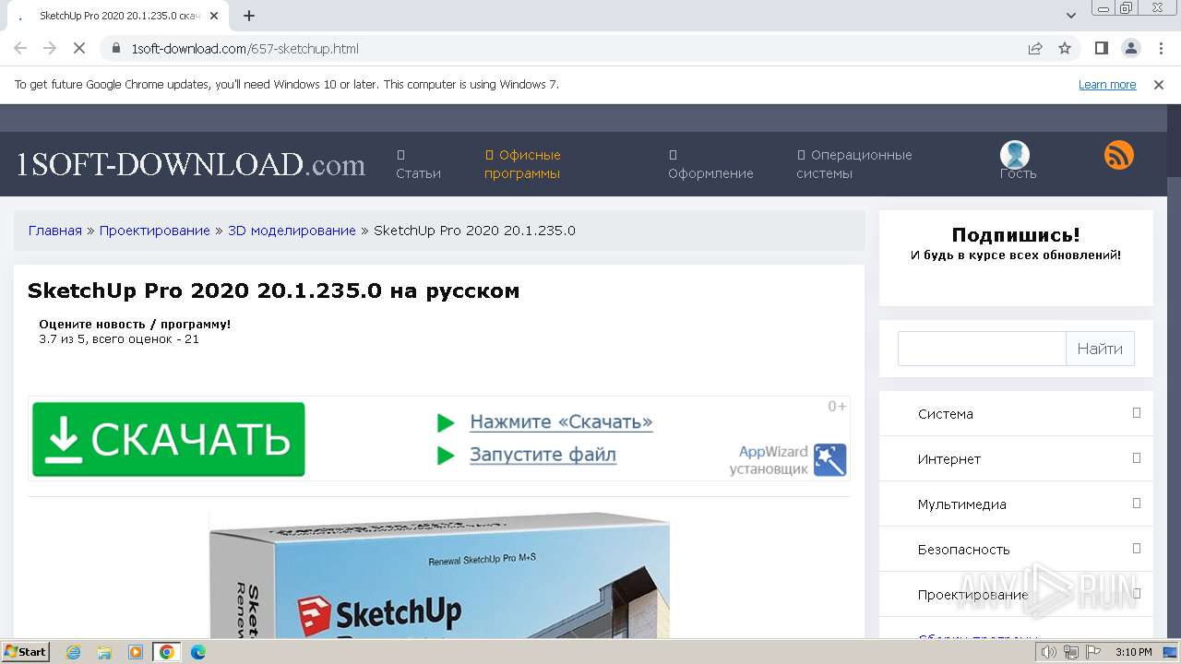The width and height of the screenshot is (1181, 664).
Task: Click the 0+ age rating label
Action: tap(837, 407)
